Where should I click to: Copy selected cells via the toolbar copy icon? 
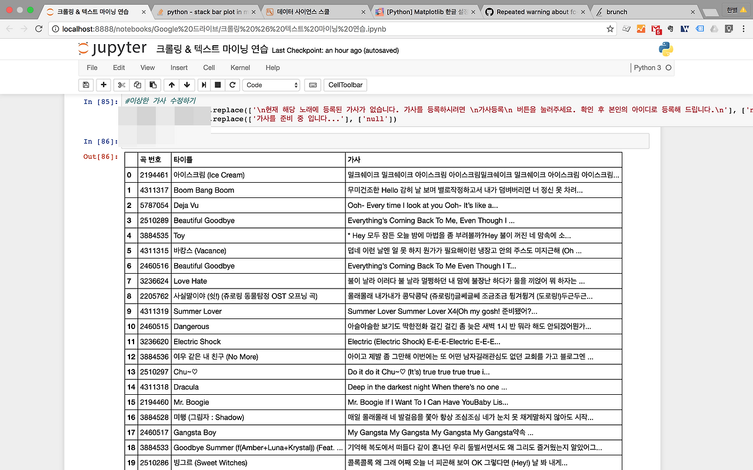point(137,85)
